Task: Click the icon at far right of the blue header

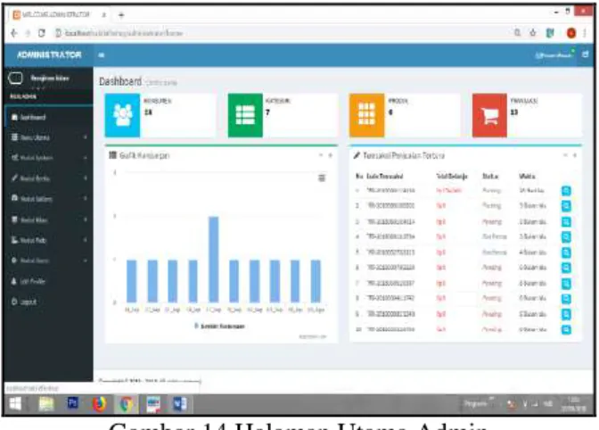Action: (585, 54)
